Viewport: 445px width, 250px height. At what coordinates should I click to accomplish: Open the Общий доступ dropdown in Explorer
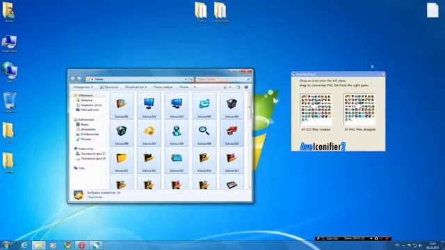click(x=136, y=87)
